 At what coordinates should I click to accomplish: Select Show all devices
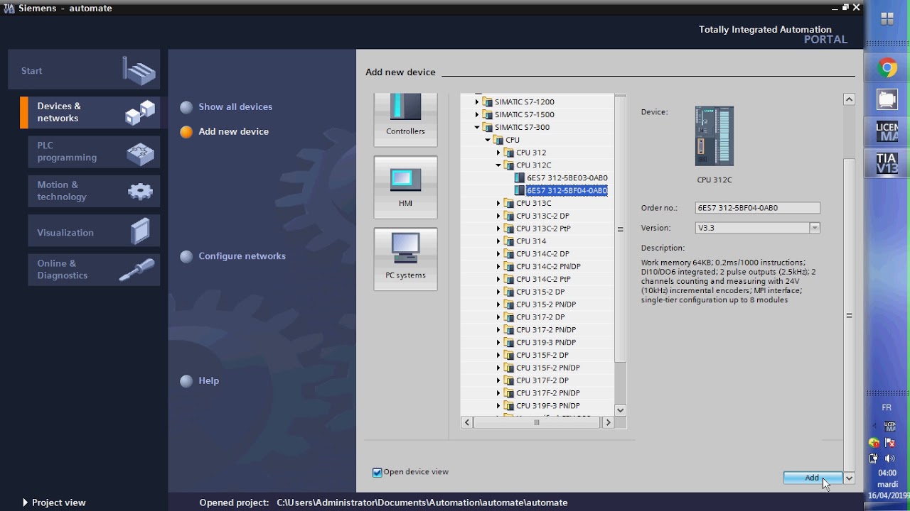[235, 106]
